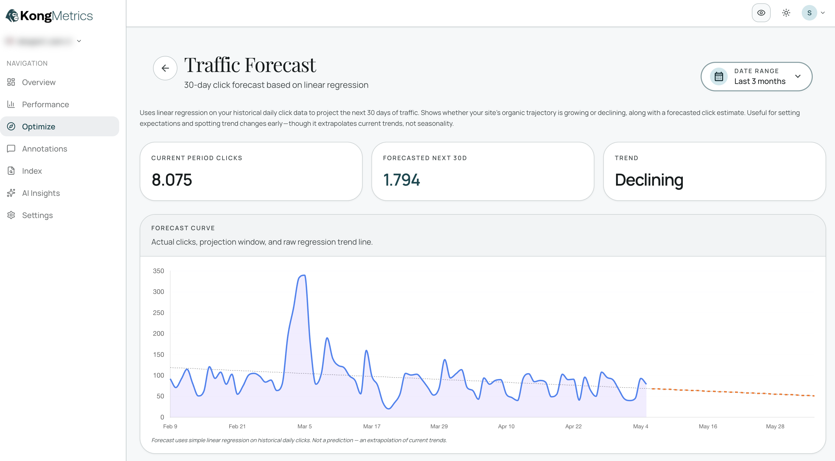Click the Feb 9 x-axis label
The height and width of the screenshot is (461, 835).
[170, 426]
